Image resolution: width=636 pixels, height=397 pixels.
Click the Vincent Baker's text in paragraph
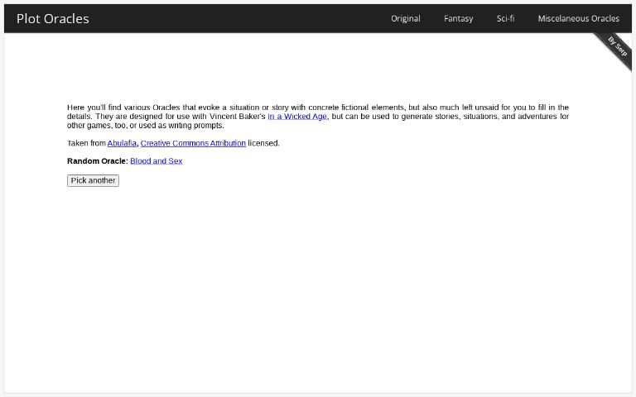pyautogui.click(x=237, y=117)
